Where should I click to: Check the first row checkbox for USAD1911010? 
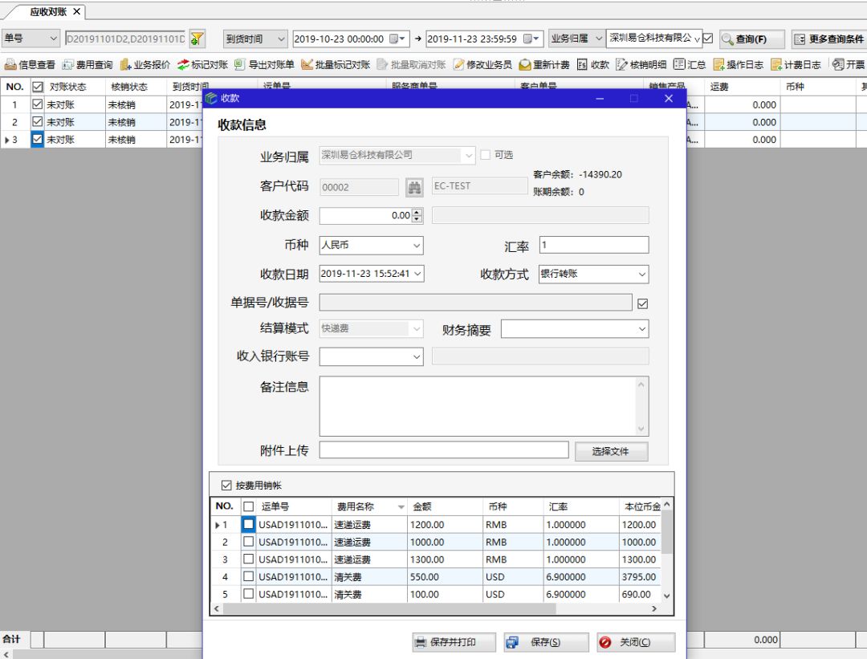coord(247,524)
